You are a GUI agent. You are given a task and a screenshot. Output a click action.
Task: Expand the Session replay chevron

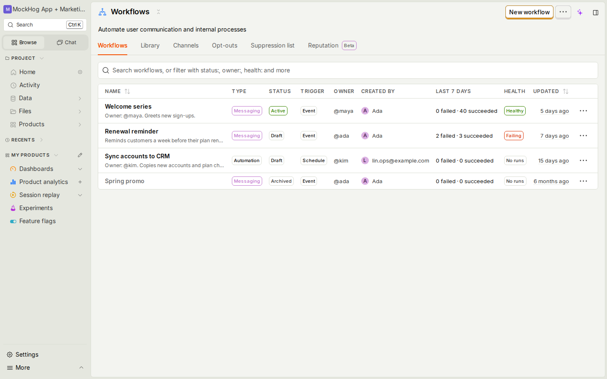80,195
